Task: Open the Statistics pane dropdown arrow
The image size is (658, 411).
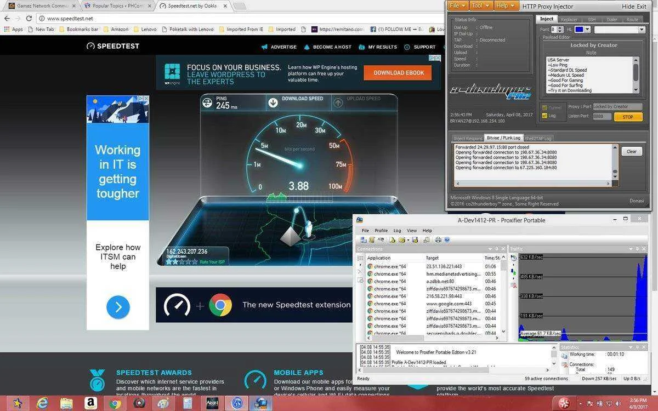Action: click(631, 347)
